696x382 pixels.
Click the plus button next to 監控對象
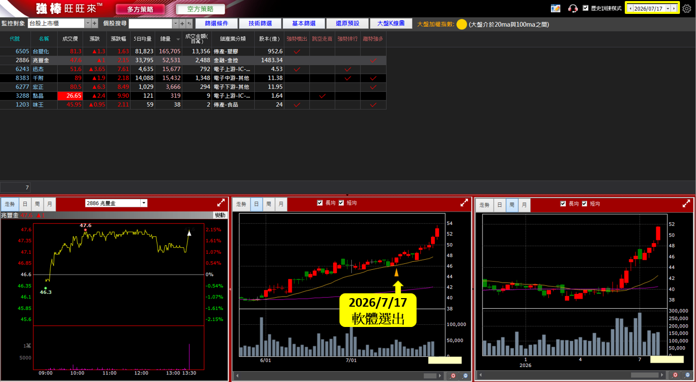coord(95,24)
